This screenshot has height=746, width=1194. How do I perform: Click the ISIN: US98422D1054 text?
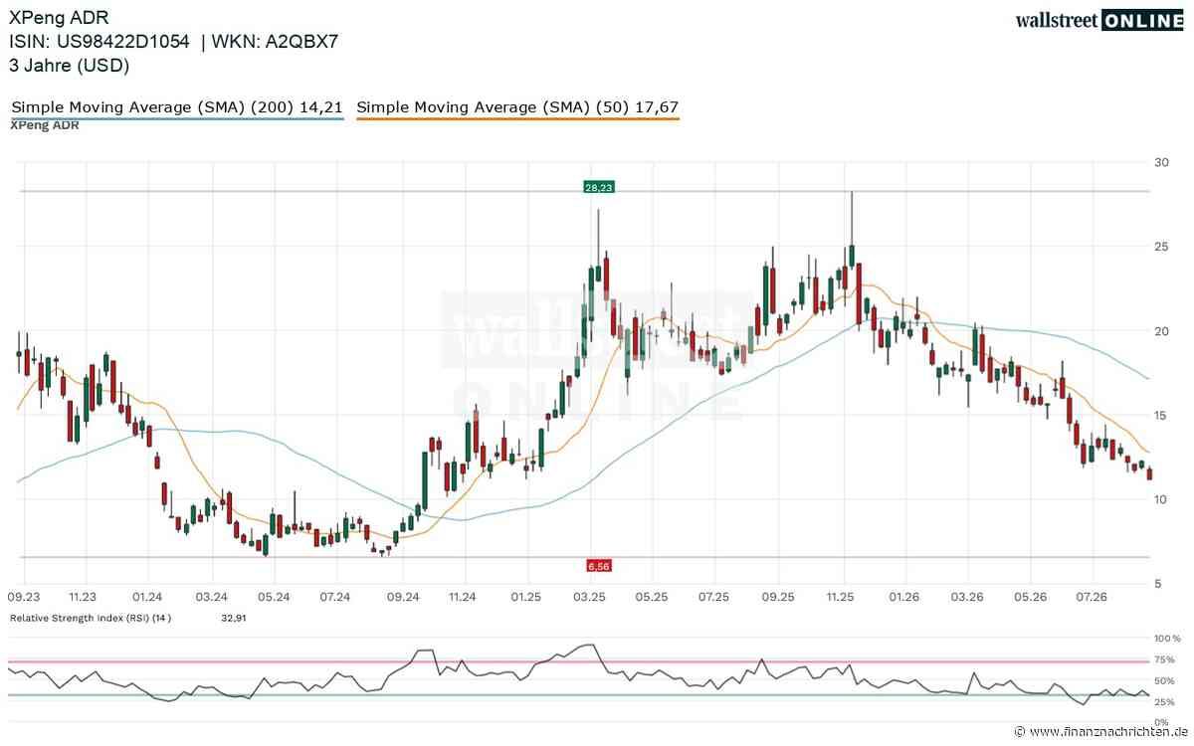pyautogui.click(x=99, y=42)
